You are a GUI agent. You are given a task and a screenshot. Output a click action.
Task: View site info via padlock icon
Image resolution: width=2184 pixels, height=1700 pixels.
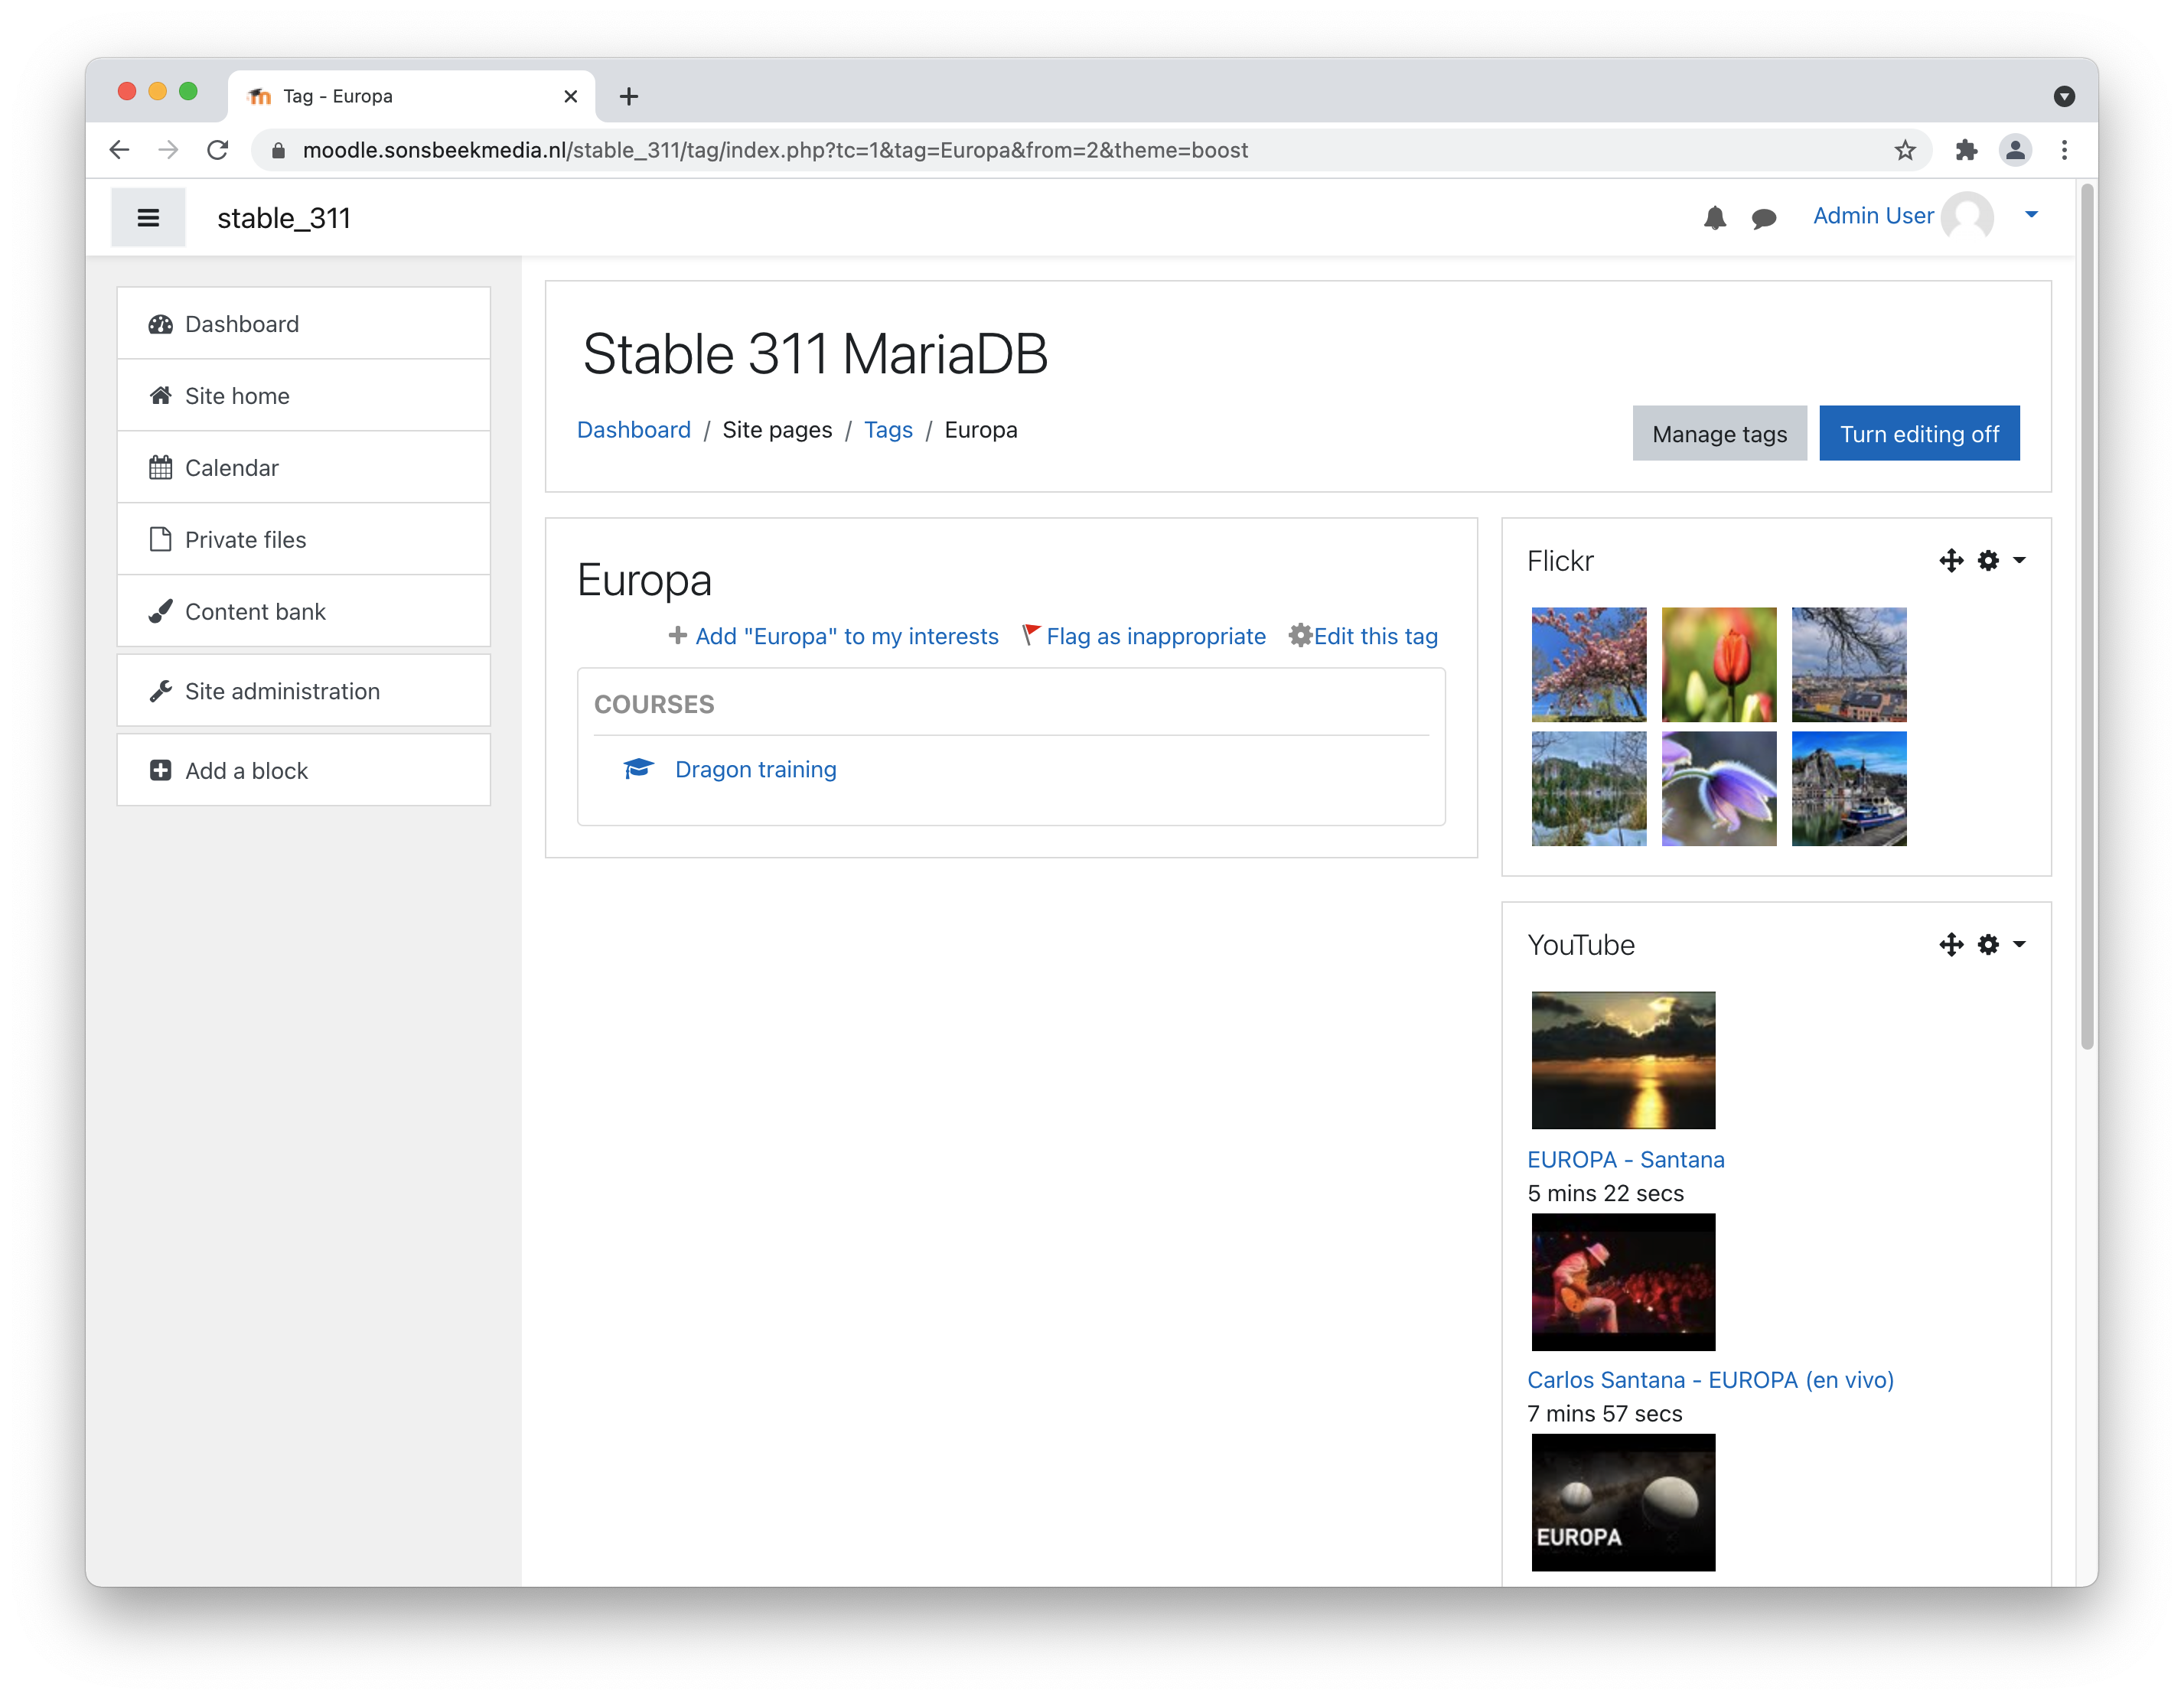tap(278, 150)
